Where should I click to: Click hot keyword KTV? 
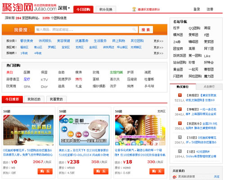[x=44, y=80]
